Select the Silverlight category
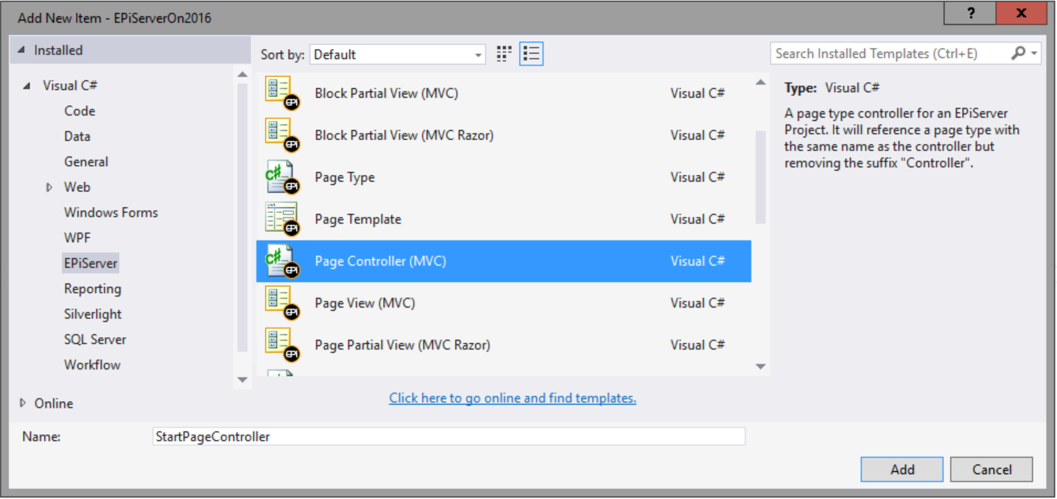 point(93,314)
